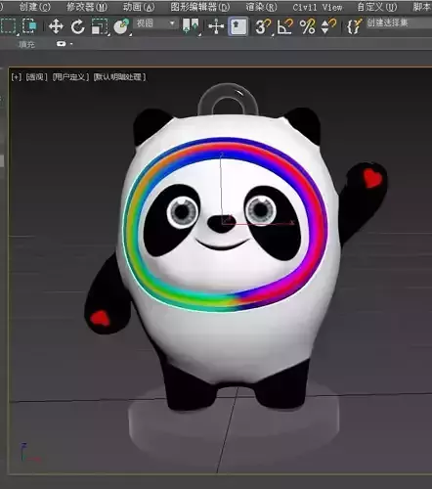Open the Civil View menu
The height and width of the screenshot is (489, 432).
click(x=318, y=7)
